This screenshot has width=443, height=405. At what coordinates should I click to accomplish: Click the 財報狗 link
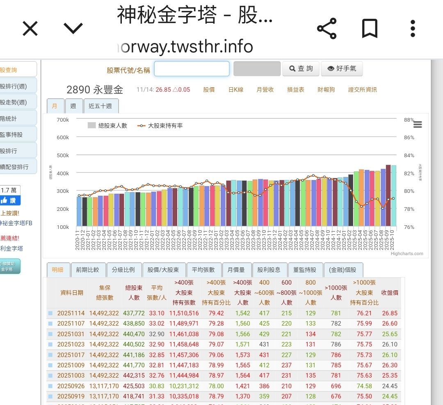(327, 89)
